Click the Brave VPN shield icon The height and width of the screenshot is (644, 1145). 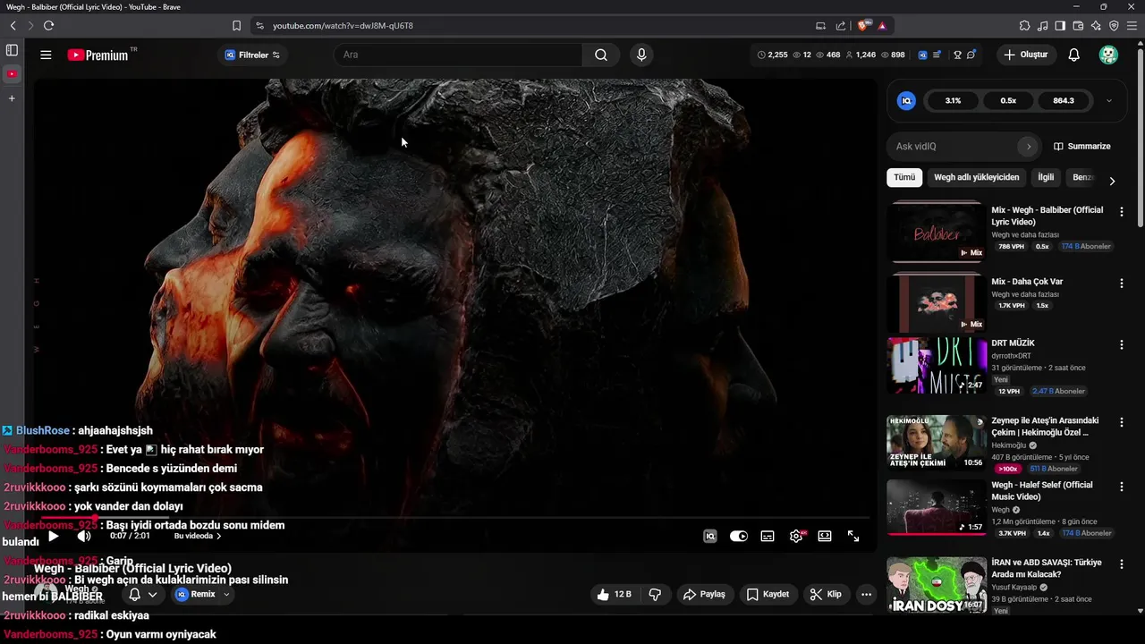coord(1114,25)
